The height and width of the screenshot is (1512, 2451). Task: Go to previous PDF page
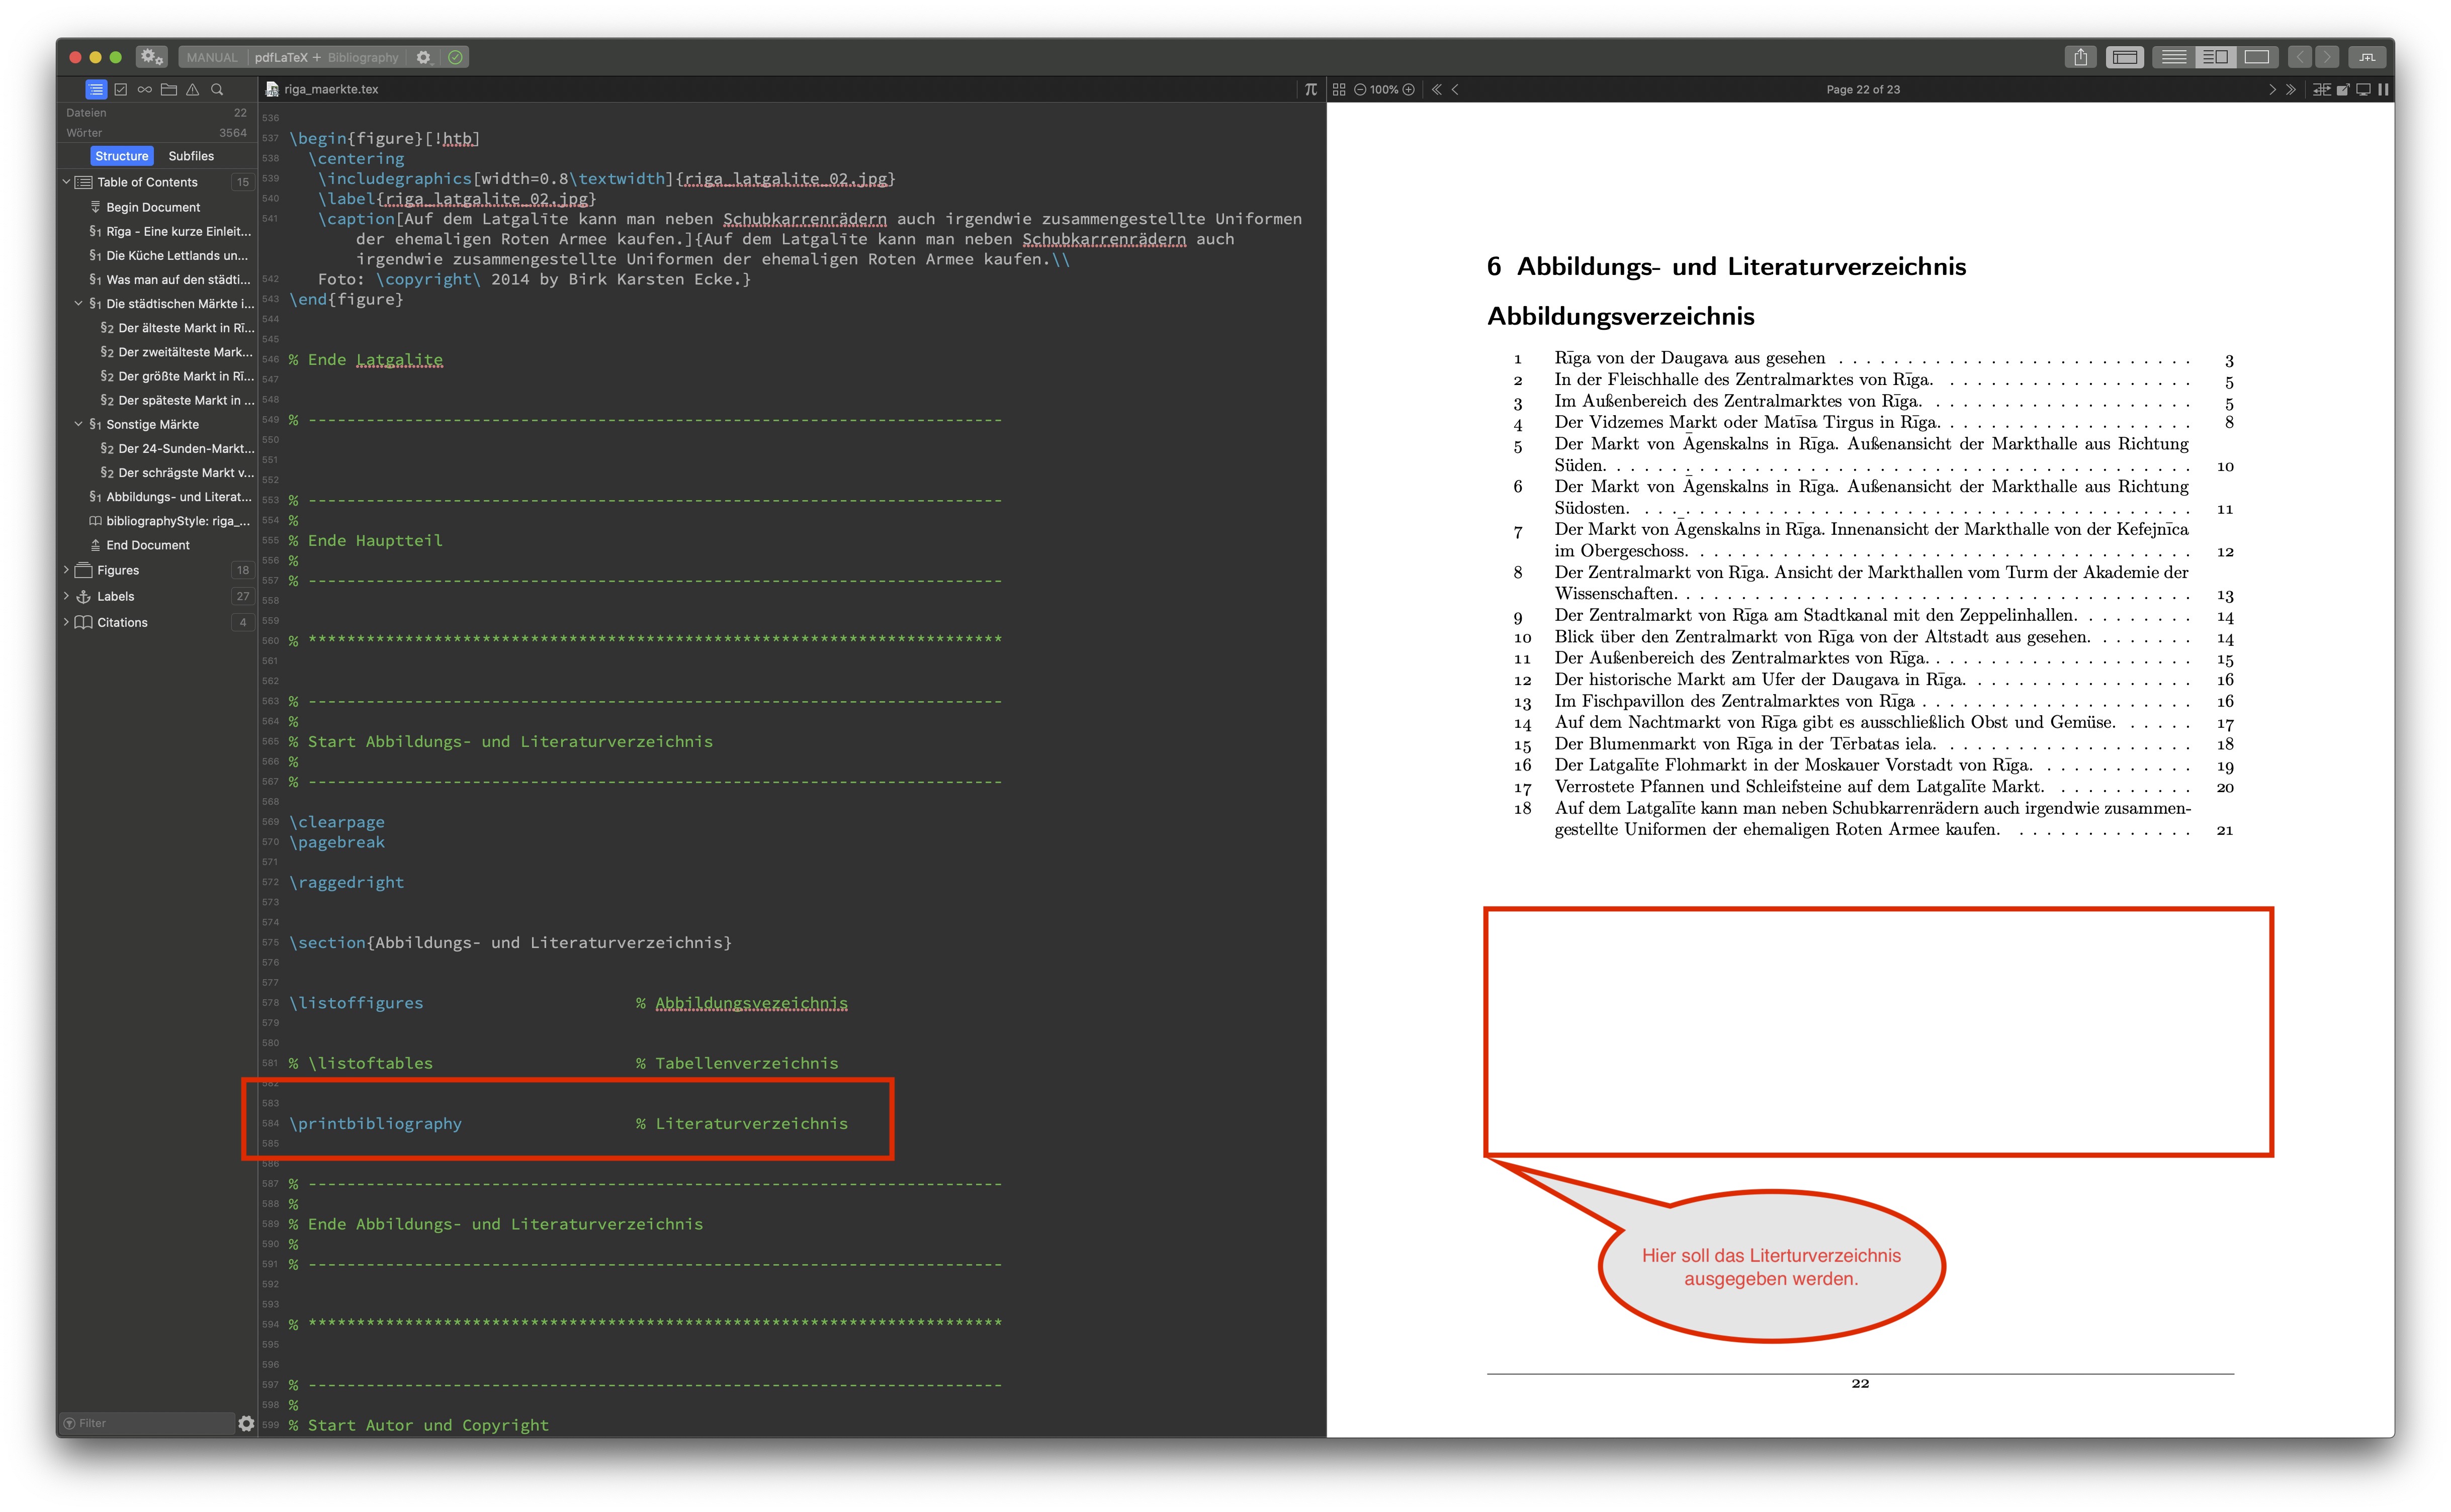click(1456, 89)
